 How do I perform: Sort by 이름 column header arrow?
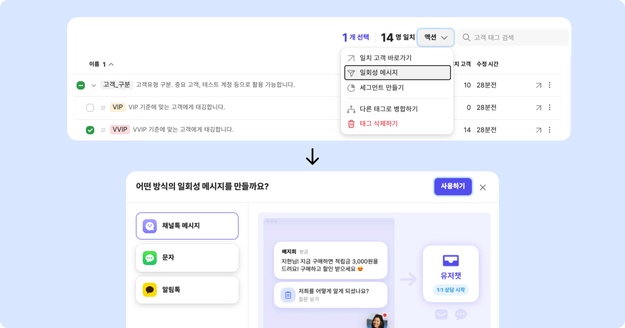[x=111, y=64]
